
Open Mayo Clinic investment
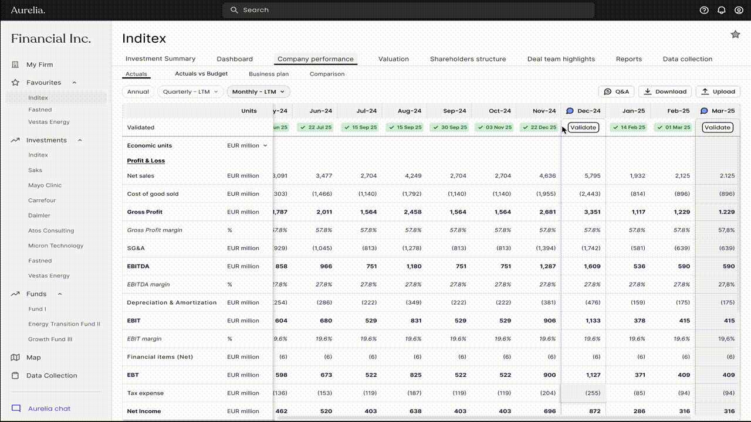[x=45, y=185]
